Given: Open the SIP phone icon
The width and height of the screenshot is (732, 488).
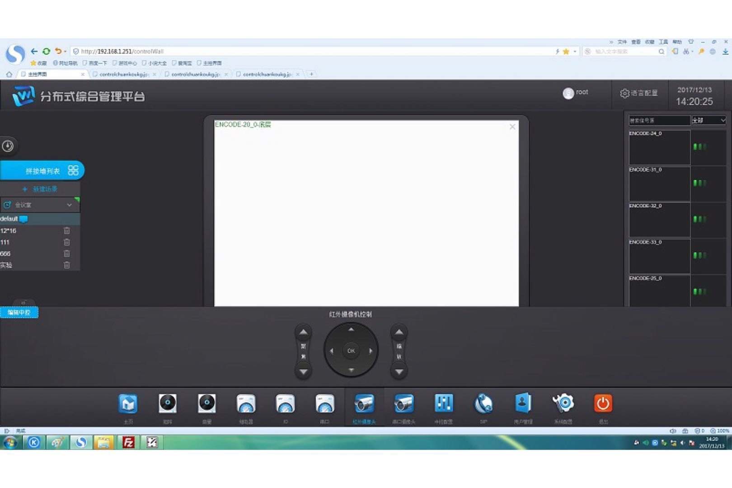Looking at the screenshot, I should click(x=483, y=404).
